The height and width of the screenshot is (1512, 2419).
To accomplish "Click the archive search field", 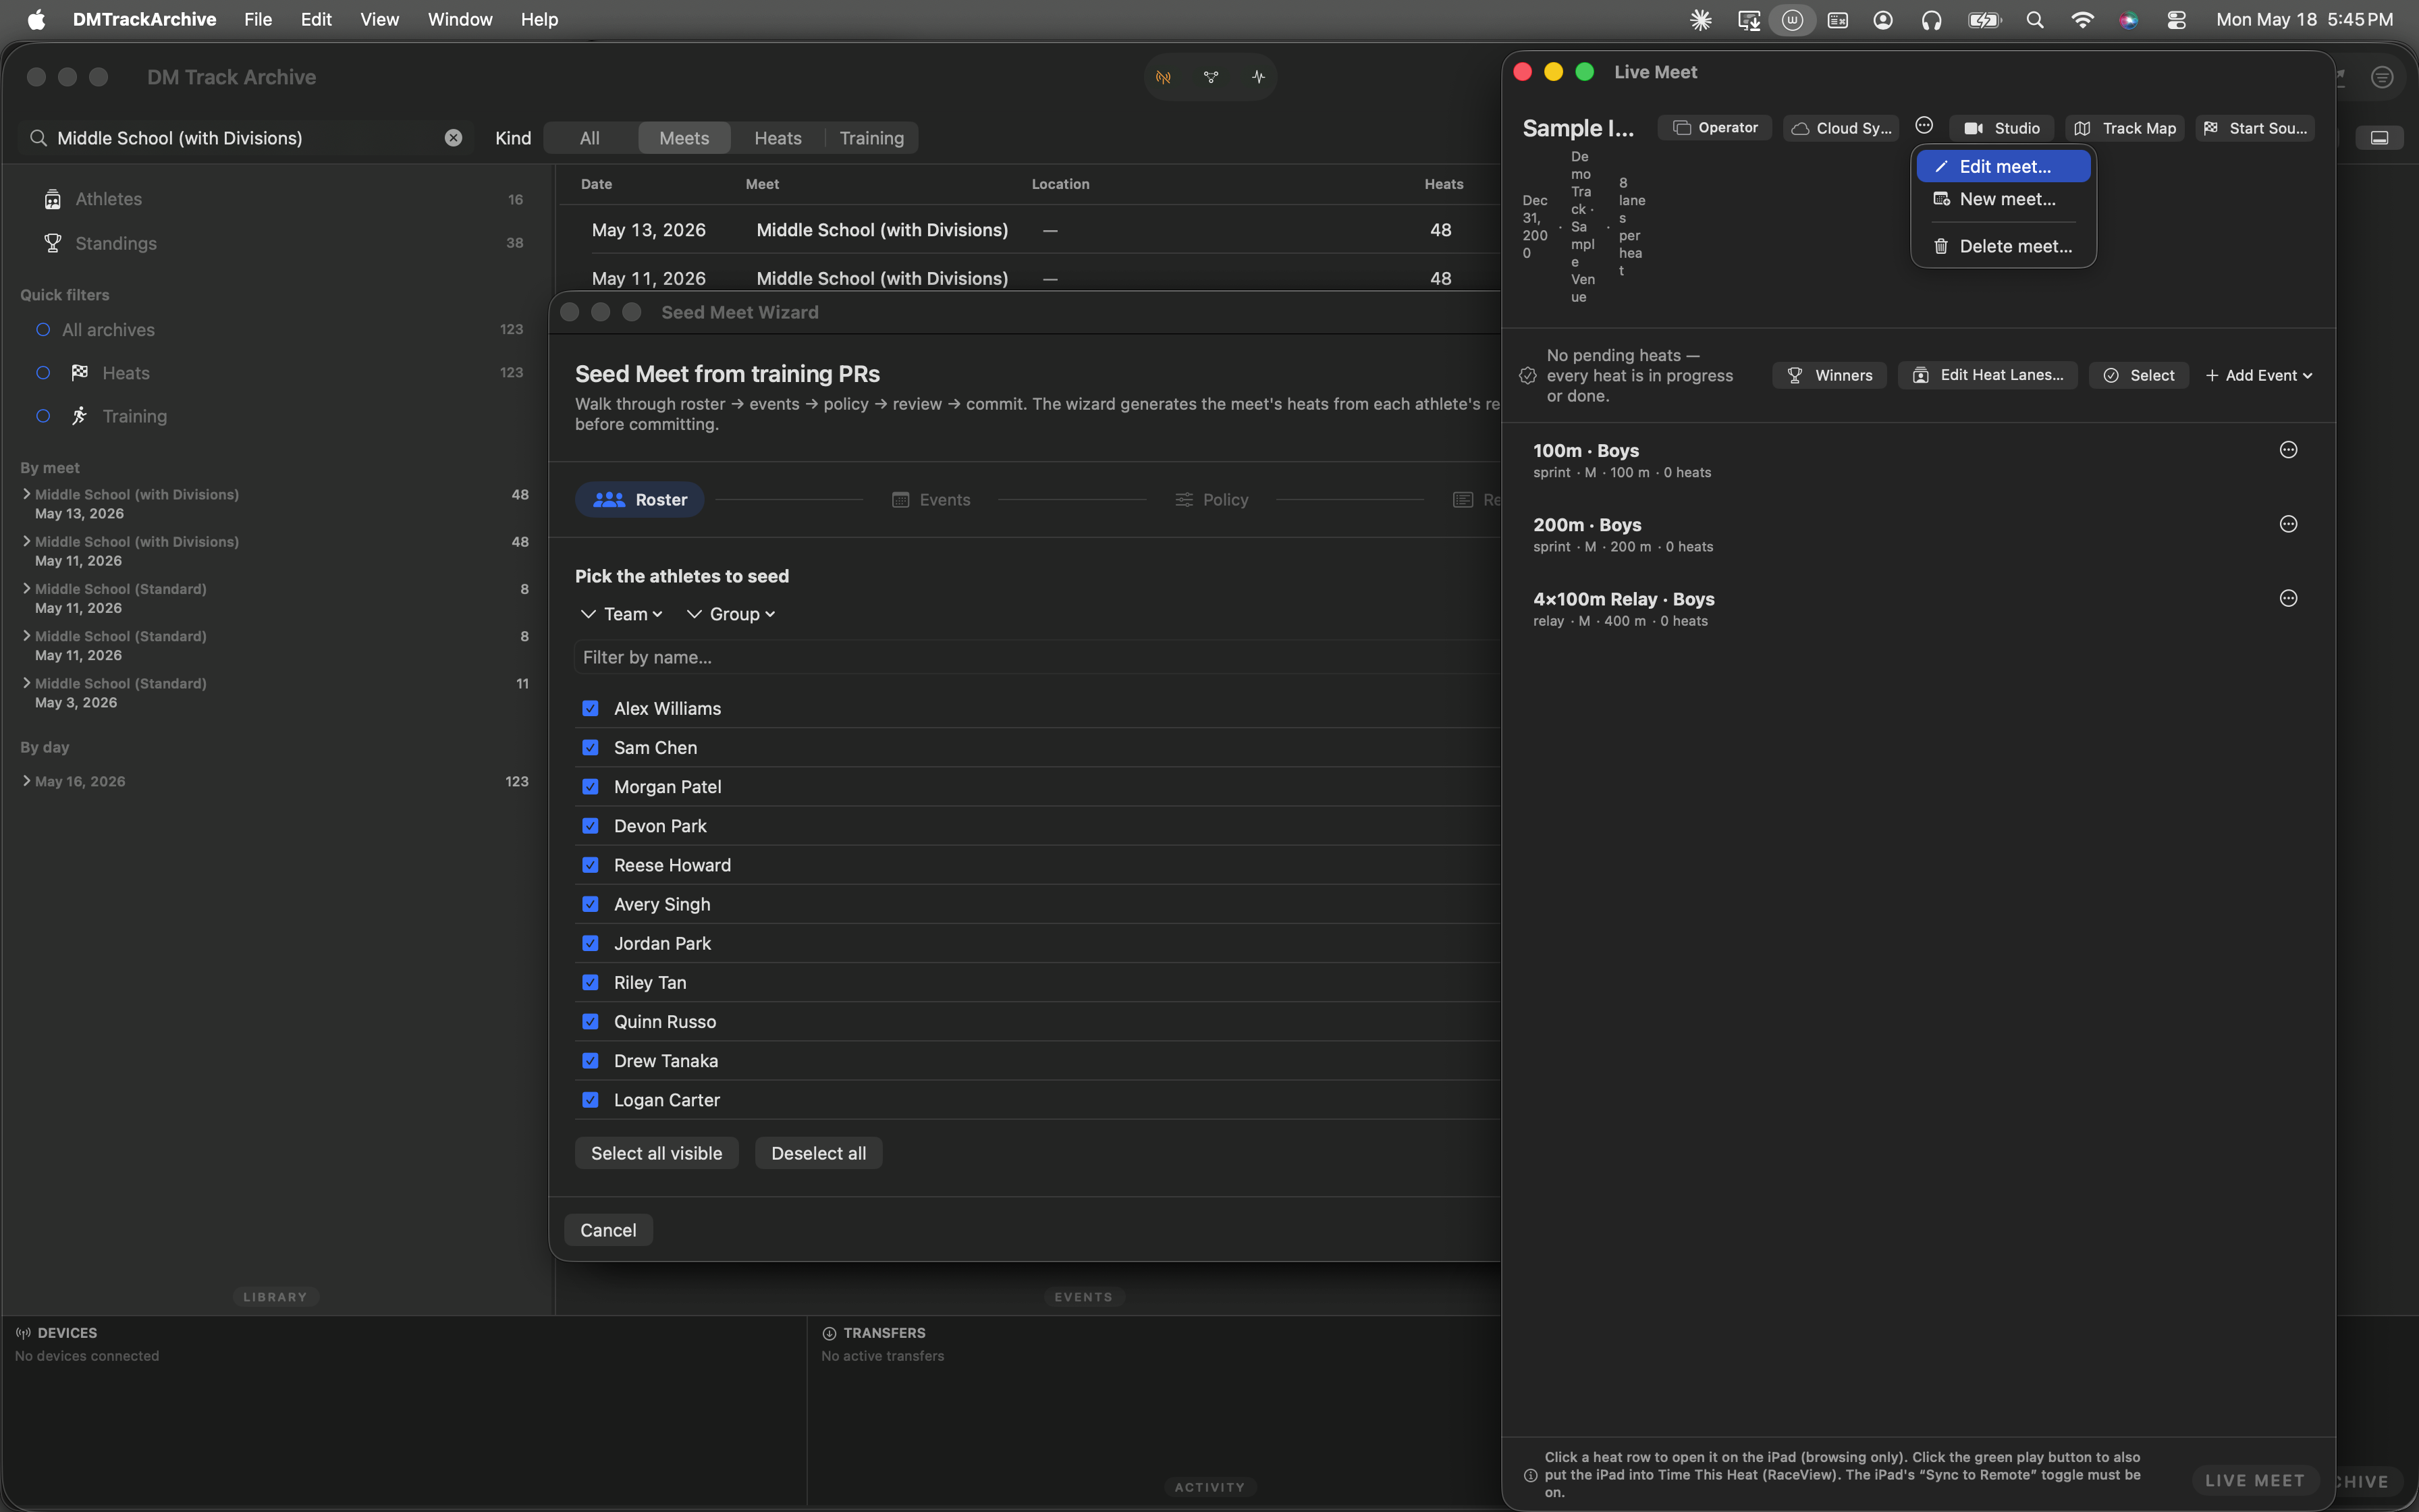I will 245,138.
